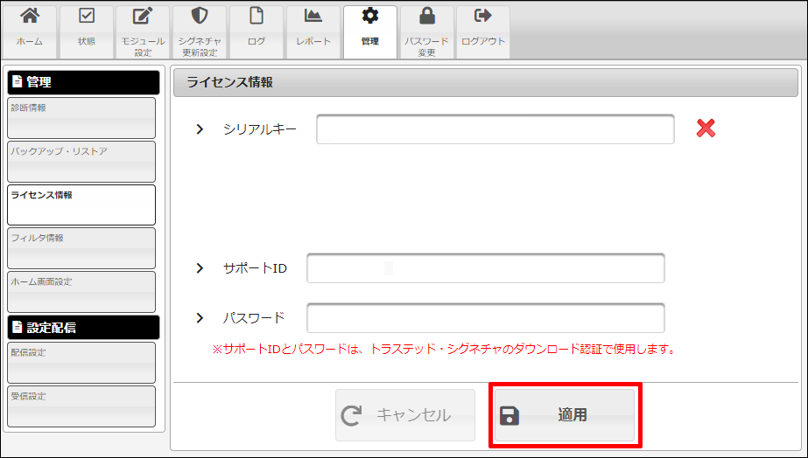Open モジュール設定 edit icon
Image resolution: width=808 pixels, height=458 pixels.
click(x=143, y=17)
